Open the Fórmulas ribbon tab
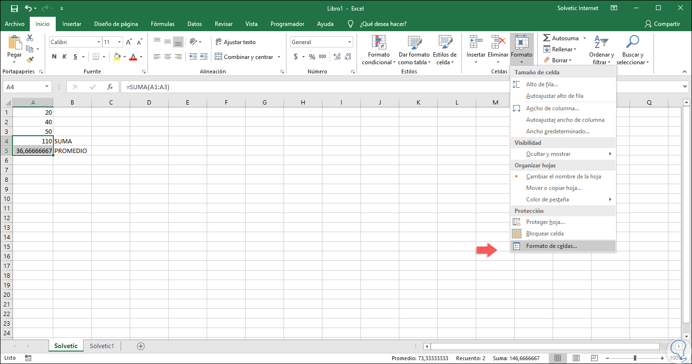The width and height of the screenshot is (692, 364). (x=162, y=24)
